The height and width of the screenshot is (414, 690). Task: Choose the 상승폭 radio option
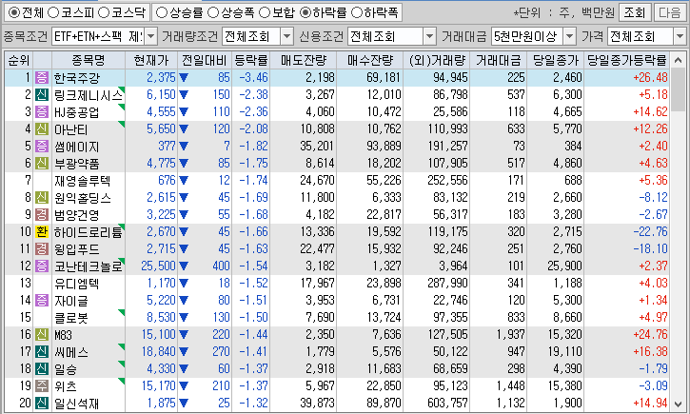(x=213, y=12)
